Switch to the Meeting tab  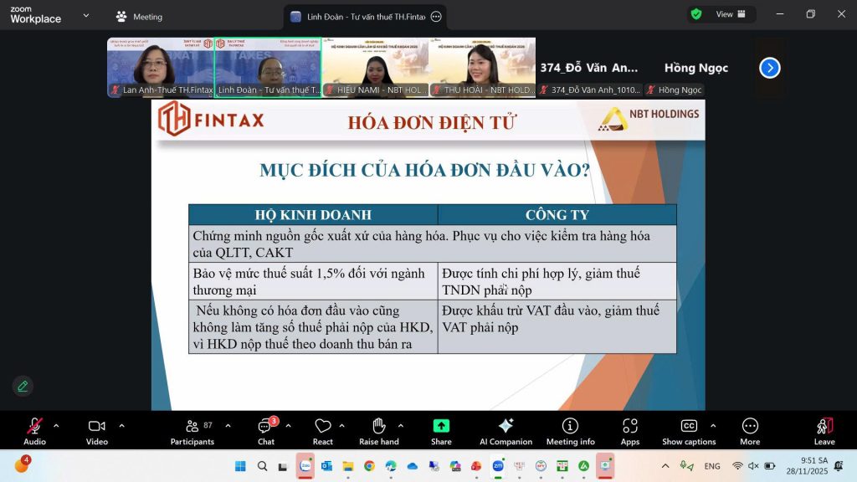click(x=139, y=17)
